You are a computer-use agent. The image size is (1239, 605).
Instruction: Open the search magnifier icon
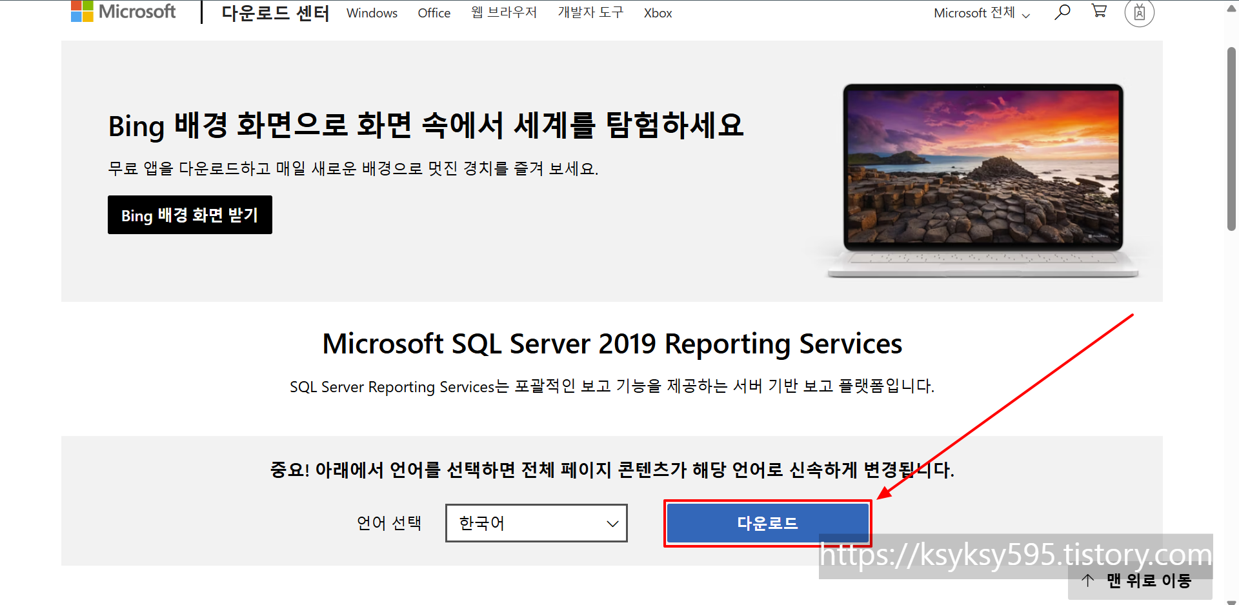(1062, 12)
